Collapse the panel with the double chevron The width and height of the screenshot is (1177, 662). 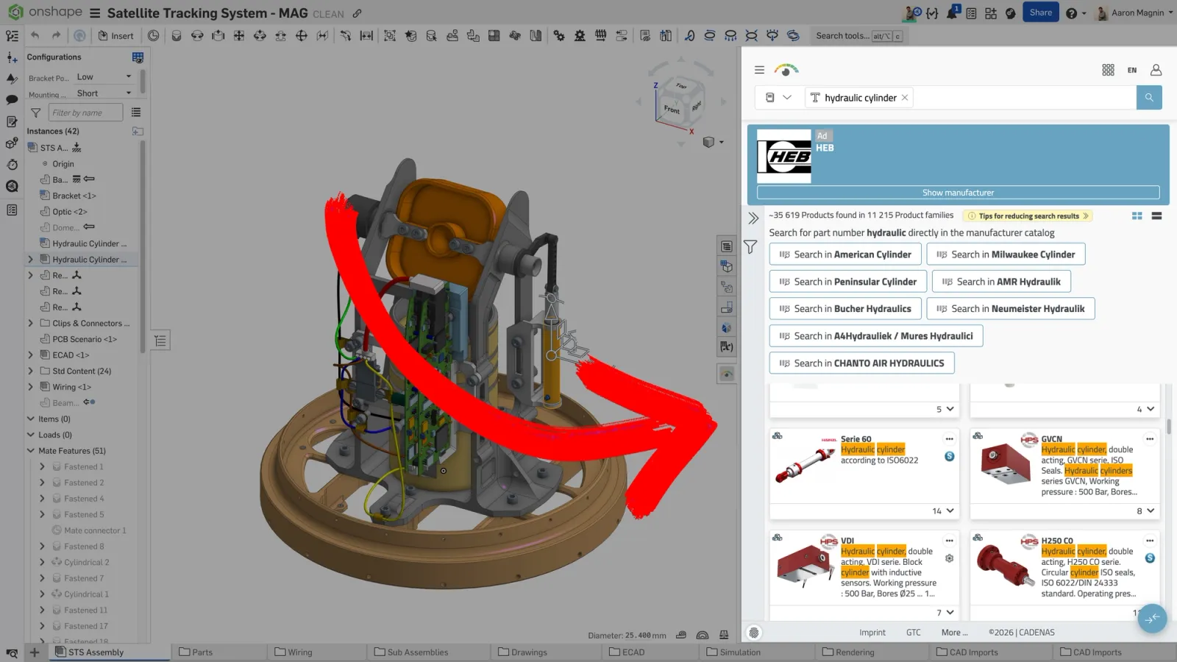click(x=753, y=218)
